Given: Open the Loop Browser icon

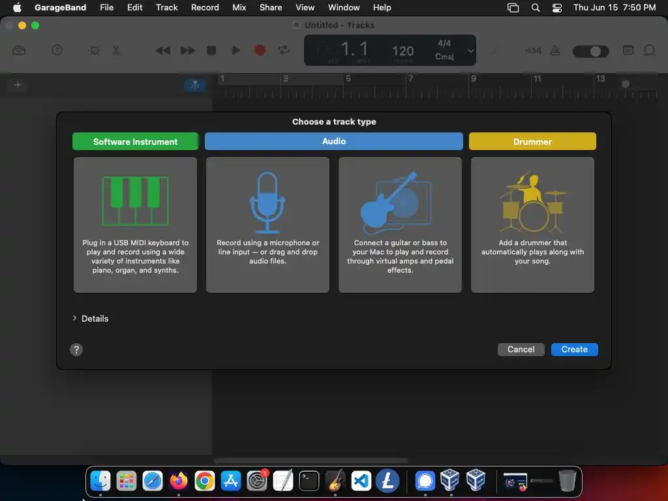Looking at the screenshot, I should tap(649, 50).
